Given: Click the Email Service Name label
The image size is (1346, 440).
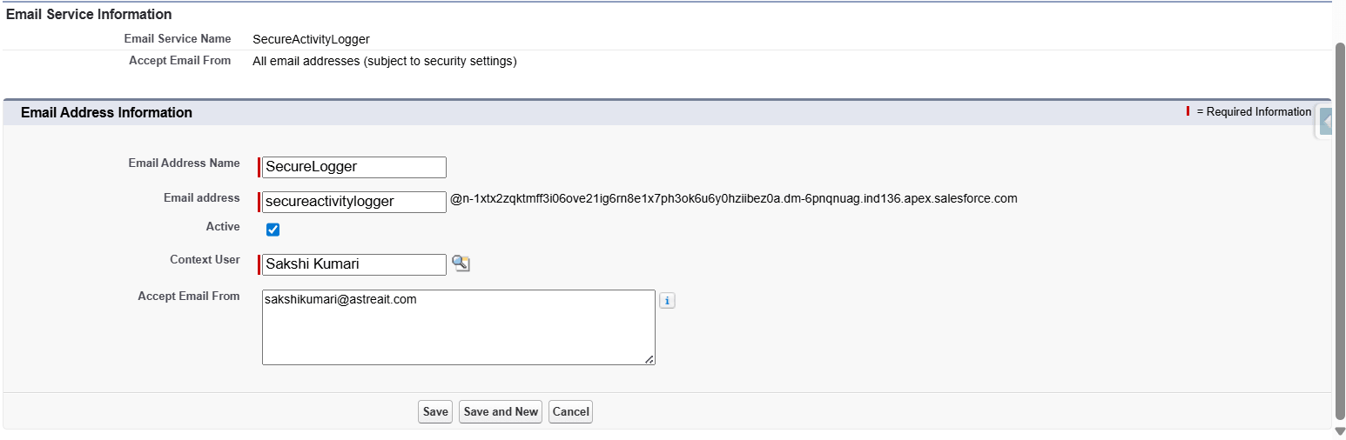Looking at the screenshot, I should [178, 38].
